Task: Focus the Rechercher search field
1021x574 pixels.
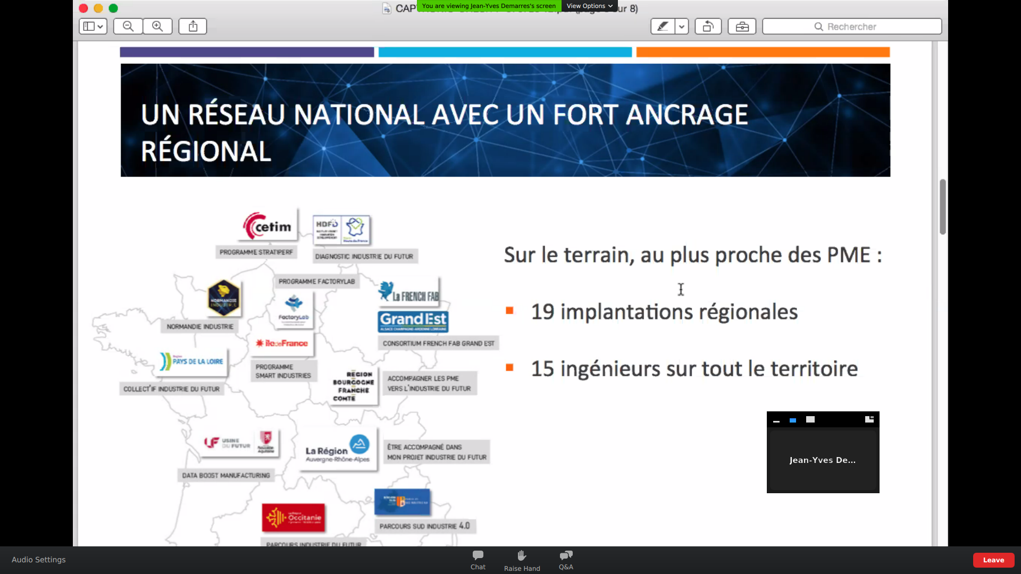Action: pos(852,26)
